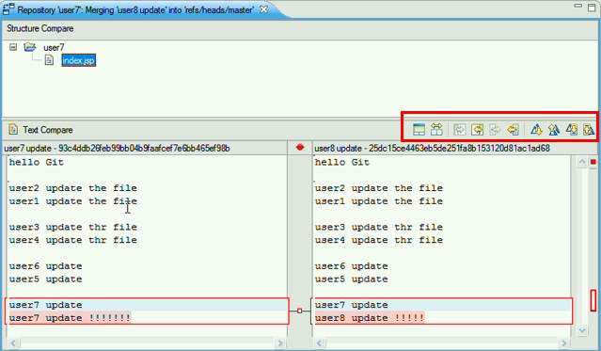Click red conflict marker in overview ruler
This screenshot has height=351, width=601.
(593, 300)
